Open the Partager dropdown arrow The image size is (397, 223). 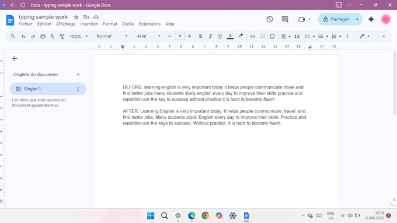[x=357, y=19]
